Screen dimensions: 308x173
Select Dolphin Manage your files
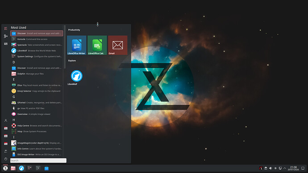(x=37, y=74)
